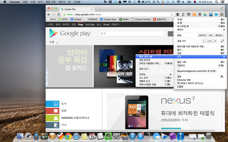Select 자바스크립트 콘솔 menu item
The height and width of the screenshot is (142, 228).
click(154, 85)
